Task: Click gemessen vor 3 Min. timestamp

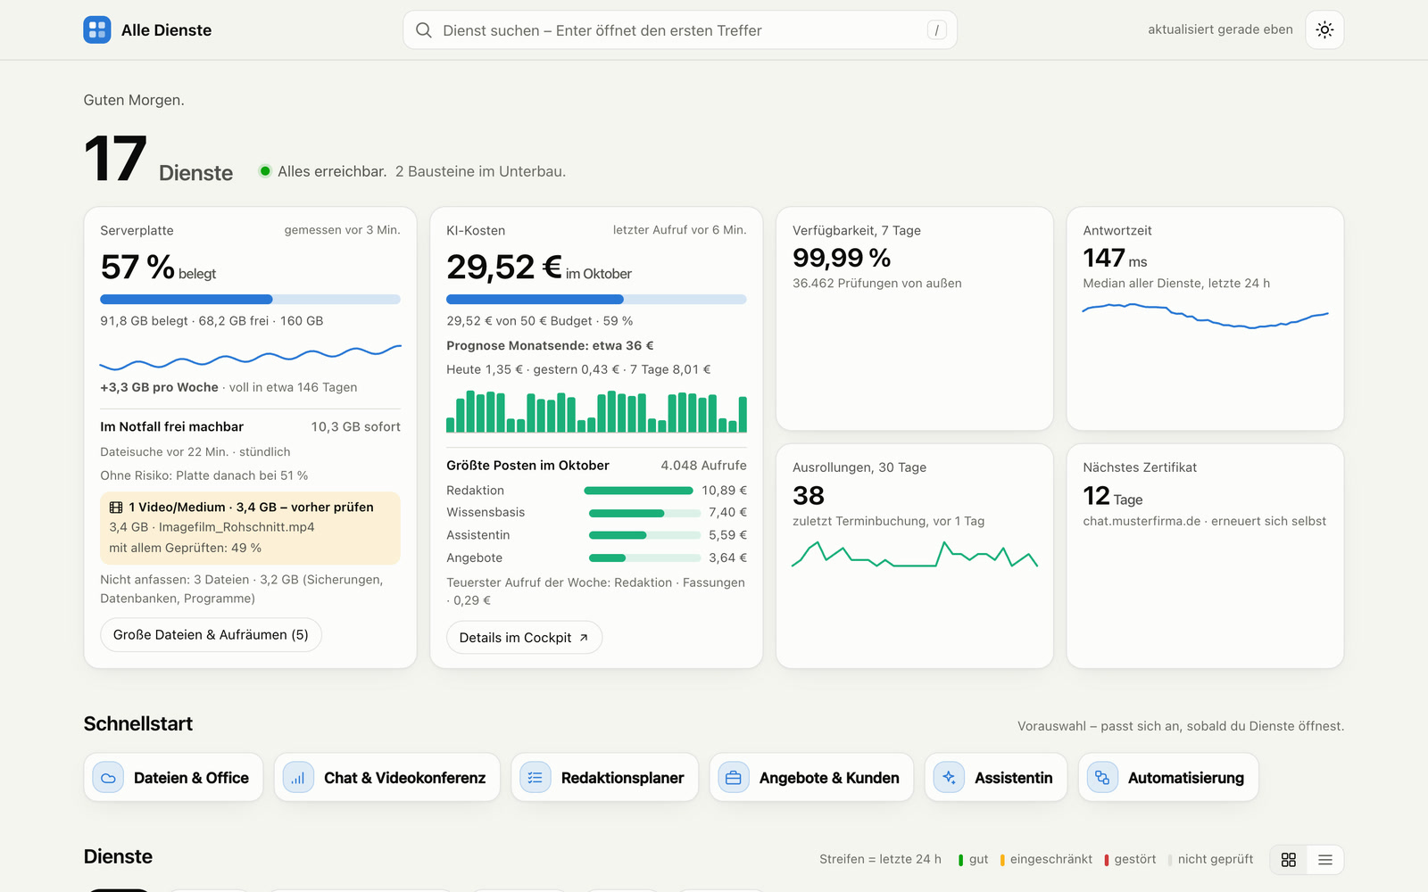Action: point(343,230)
